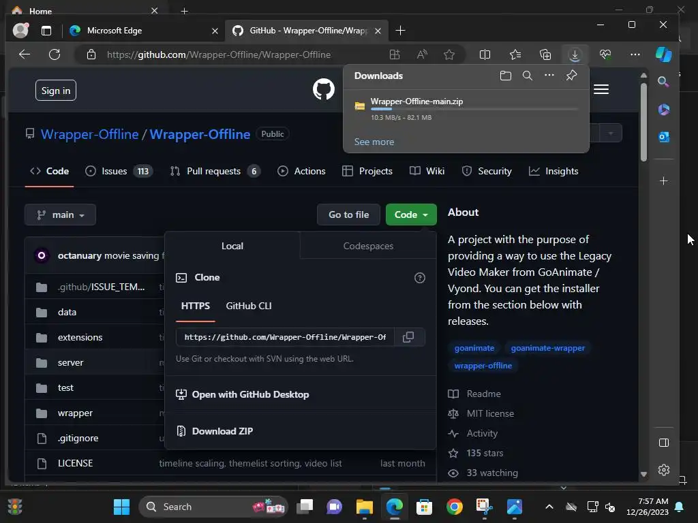Switch to the Local tab
This screenshot has width=698, height=523.
(x=232, y=246)
